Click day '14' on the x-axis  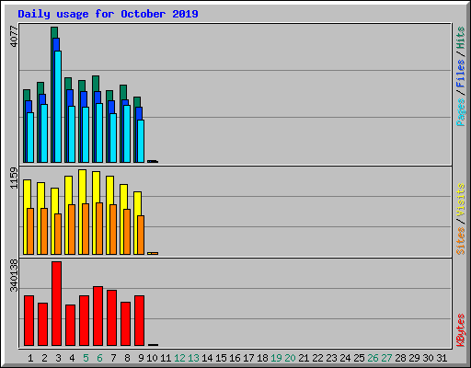coord(207,358)
